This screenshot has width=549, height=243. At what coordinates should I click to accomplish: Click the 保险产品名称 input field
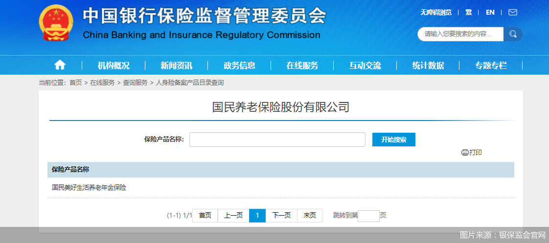(x=277, y=140)
